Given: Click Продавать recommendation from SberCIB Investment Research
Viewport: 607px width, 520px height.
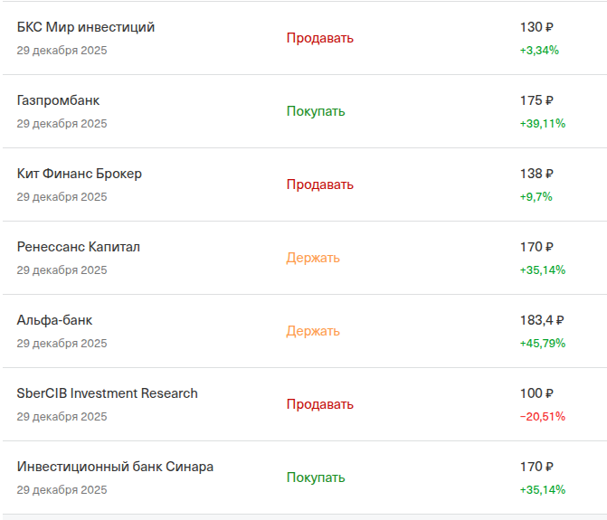Looking at the screenshot, I should point(319,404).
